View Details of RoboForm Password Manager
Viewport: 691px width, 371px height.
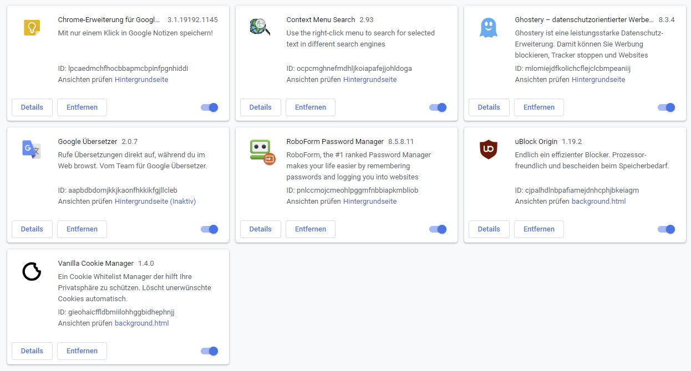tap(261, 229)
